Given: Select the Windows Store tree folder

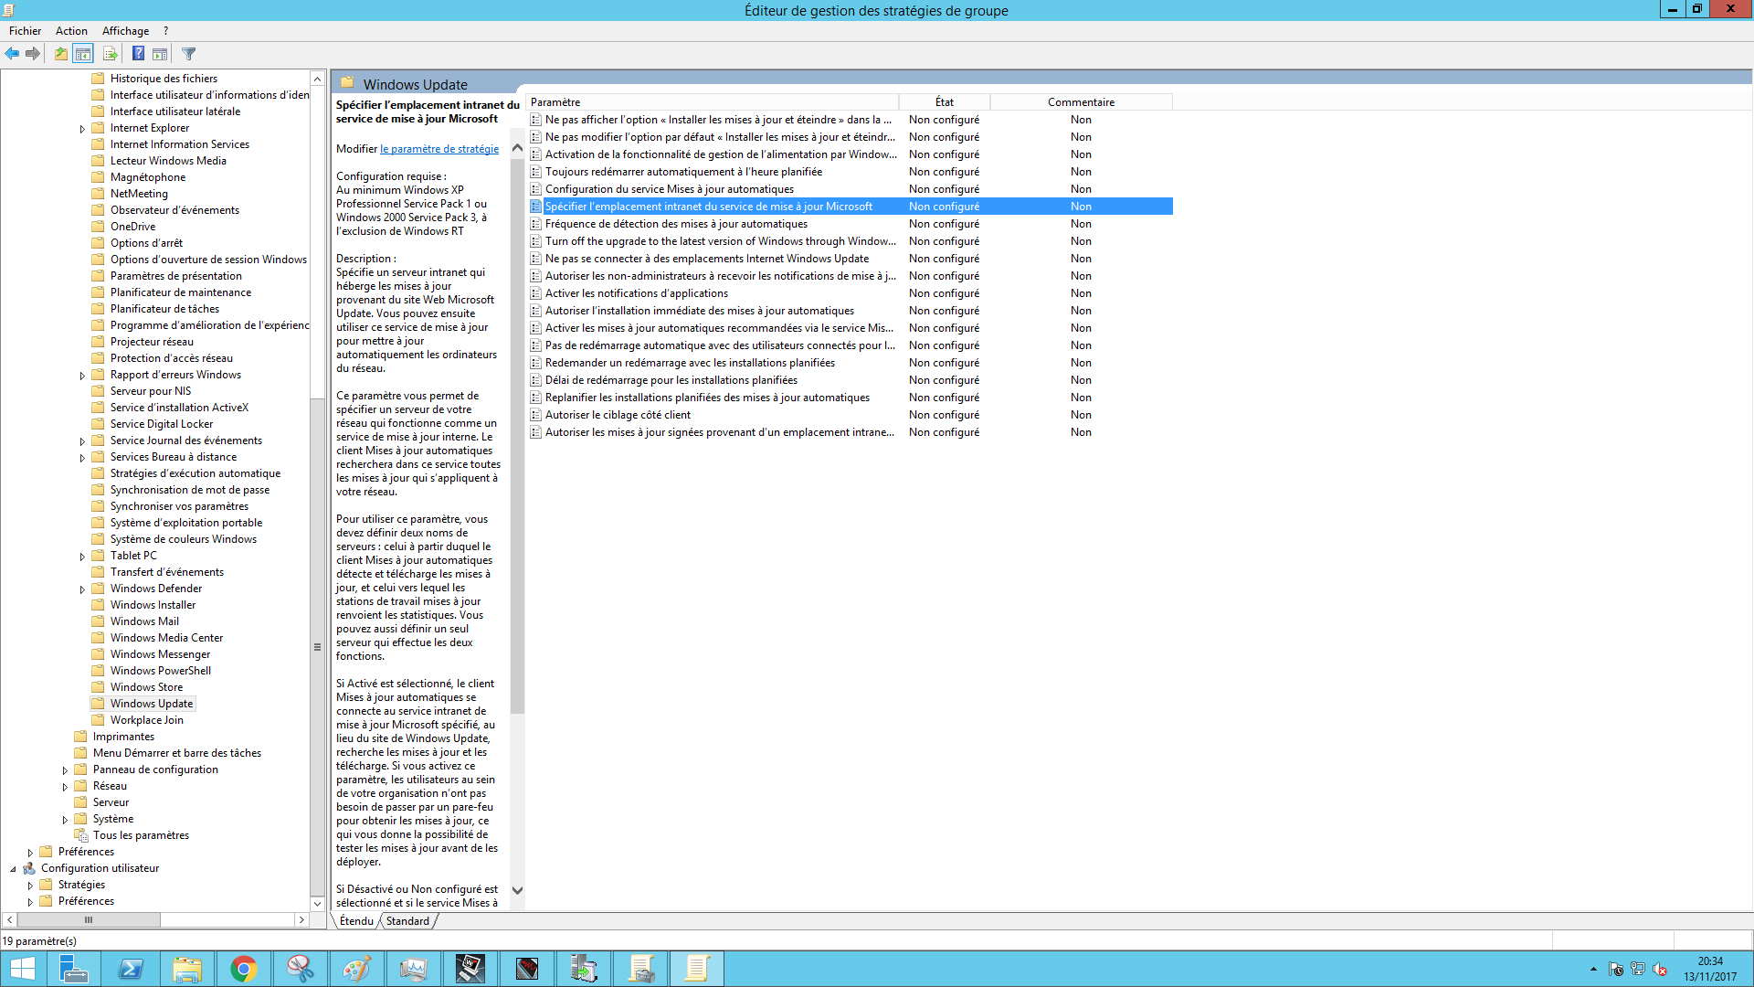Looking at the screenshot, I should click(146, 687).
